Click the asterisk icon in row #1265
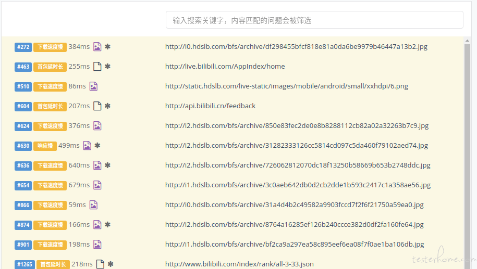 coord(111,264)
